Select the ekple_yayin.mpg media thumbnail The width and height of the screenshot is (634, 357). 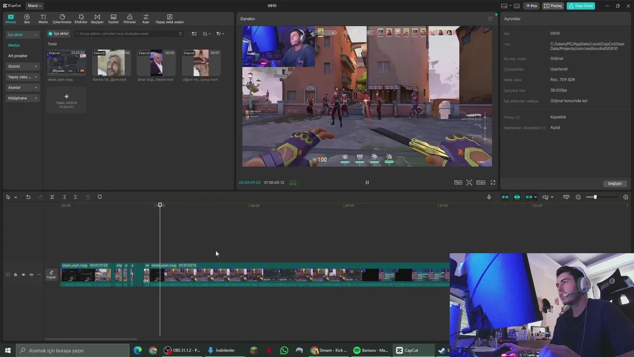click(x=66, y=62)
